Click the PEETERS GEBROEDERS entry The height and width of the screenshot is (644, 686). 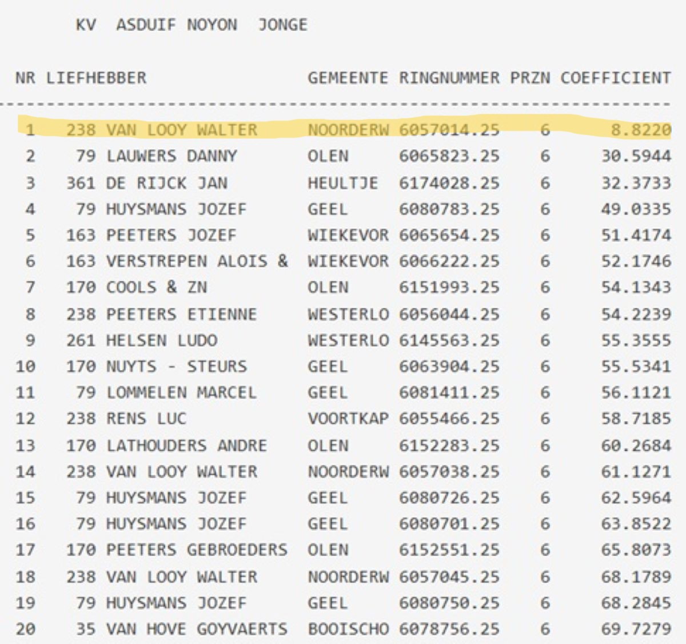coord(197,550)
